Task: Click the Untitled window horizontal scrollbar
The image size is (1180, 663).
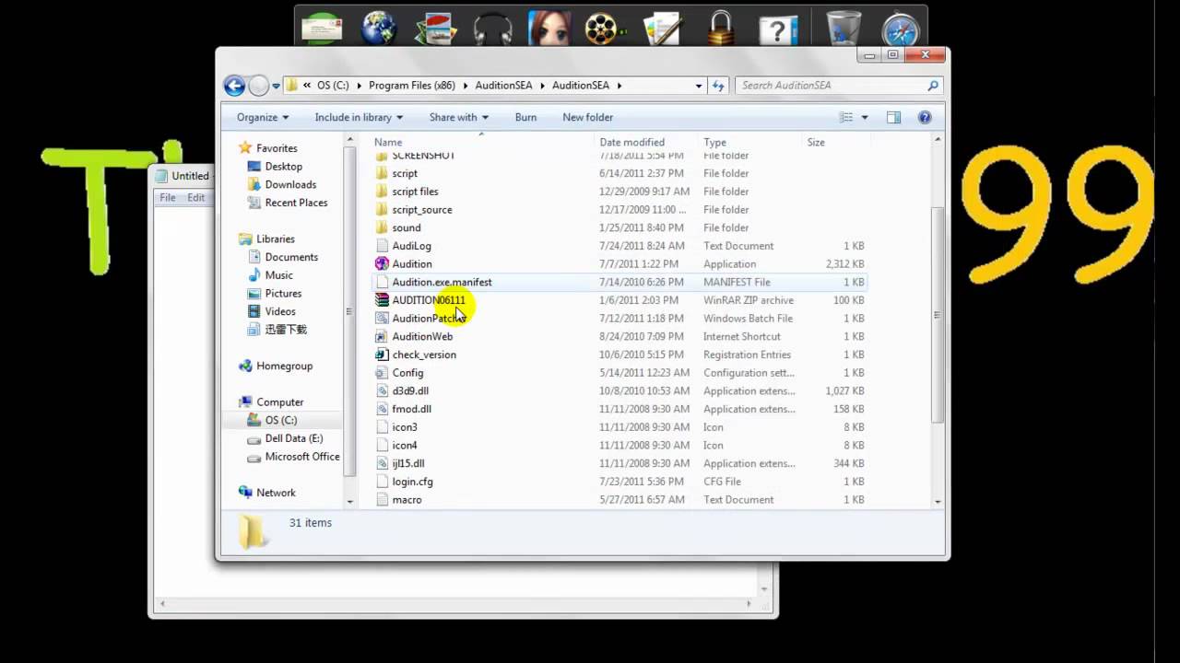Action: [x=456, y=604]
